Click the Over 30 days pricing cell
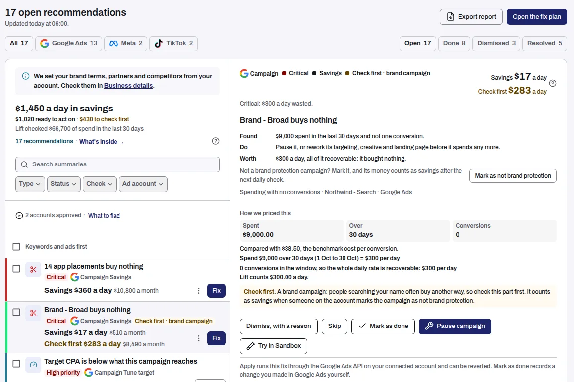Image resolution: width=574 pixels, height=382 pixels. [398, 230]
